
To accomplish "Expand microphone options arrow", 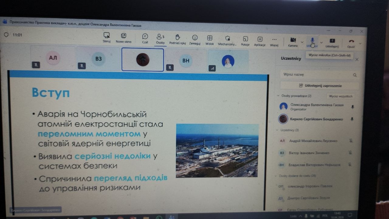I will [321, 43].
